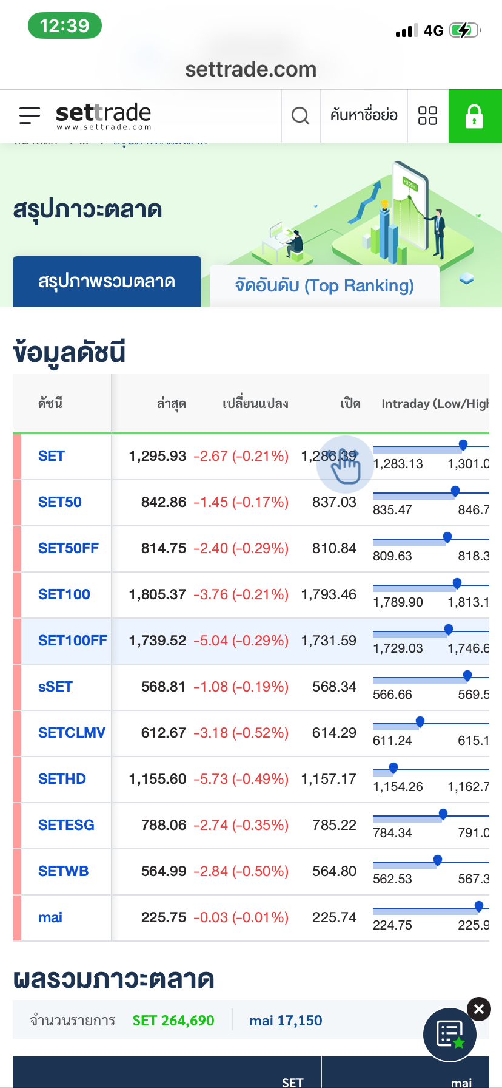Open the SETESG index link
This screenshot has height=1088, width=502.
pyautogui.click(x=66, y=825)
